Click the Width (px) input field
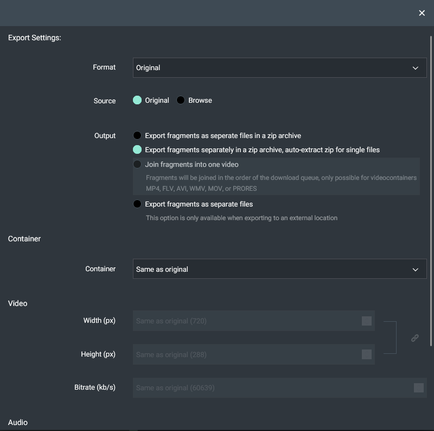The width and height of the screenshot is (434, 431). coord(254,321)
